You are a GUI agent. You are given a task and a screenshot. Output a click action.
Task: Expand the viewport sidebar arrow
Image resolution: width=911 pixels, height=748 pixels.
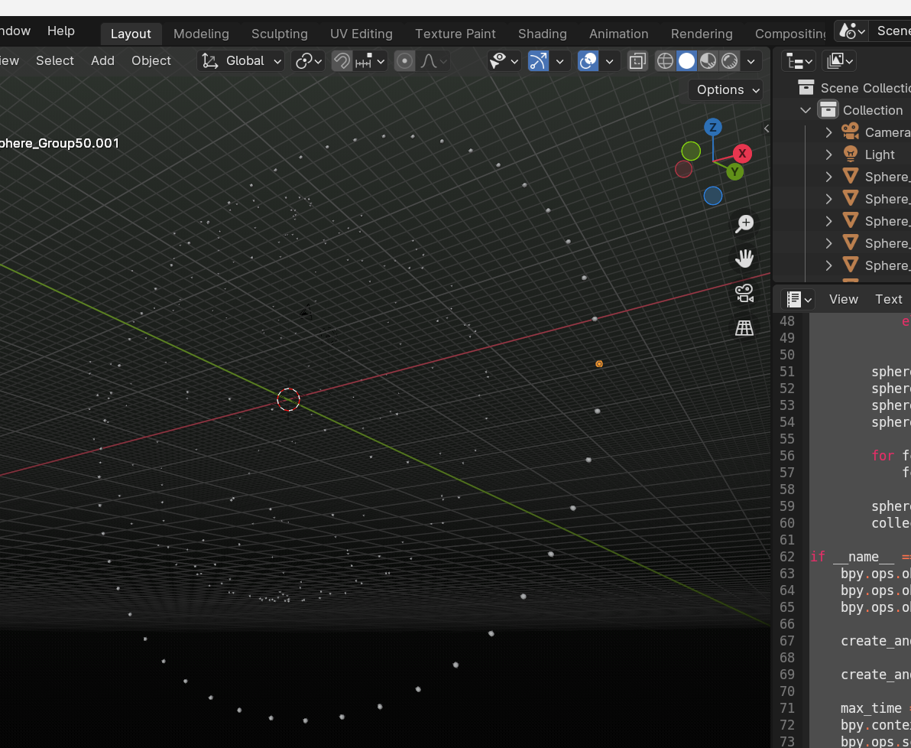point(767,128)
